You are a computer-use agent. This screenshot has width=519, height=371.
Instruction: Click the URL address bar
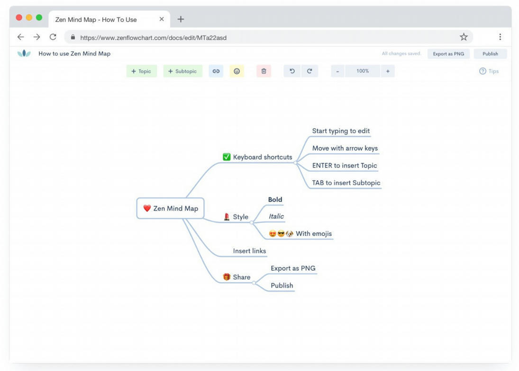[x=268, y=37]
